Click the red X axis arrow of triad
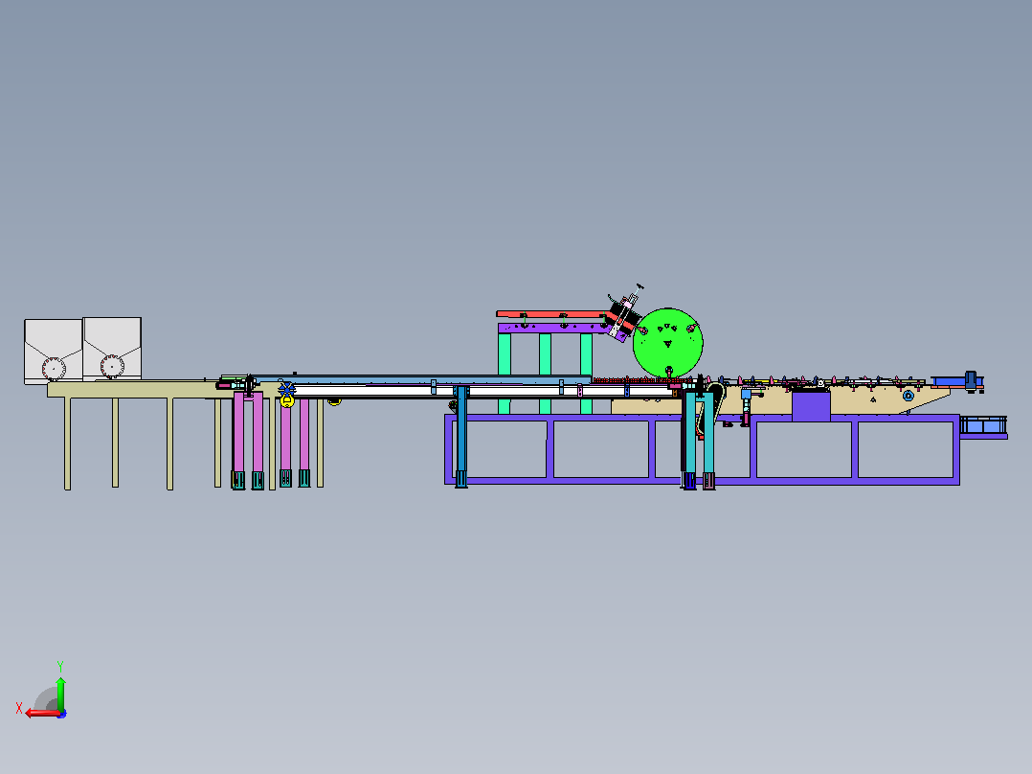The image size is (1032, 774). (x=41, y=714)
